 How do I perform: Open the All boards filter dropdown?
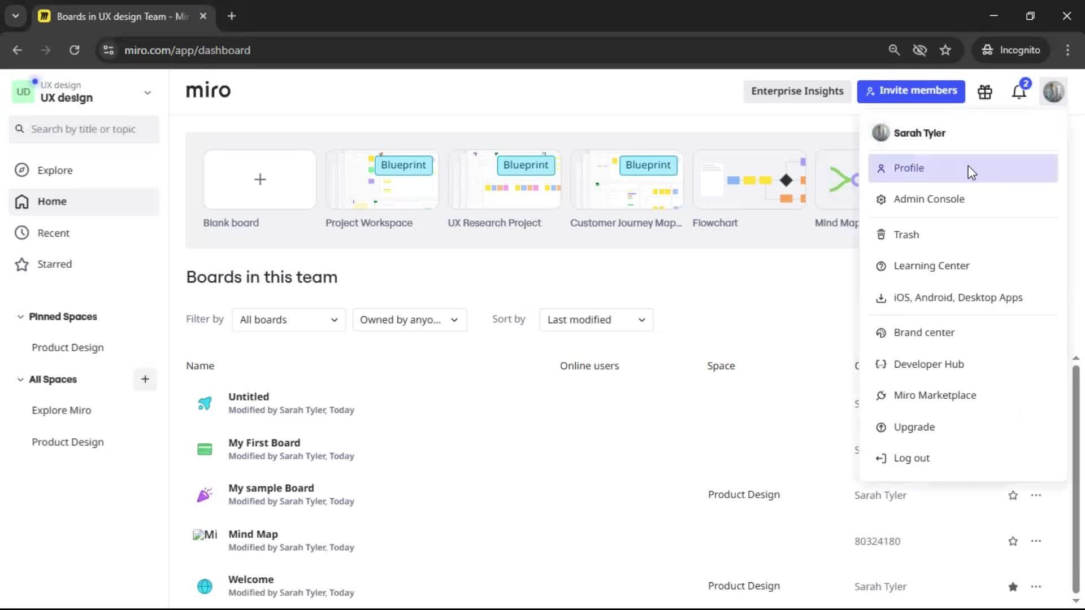[x=289, y=320]
